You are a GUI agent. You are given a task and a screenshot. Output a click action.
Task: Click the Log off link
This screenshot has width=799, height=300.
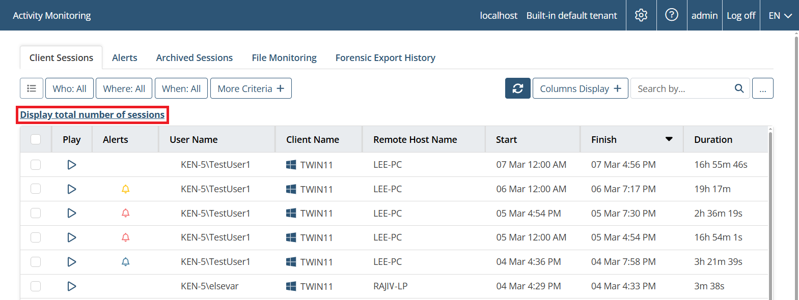click(741, 16)
